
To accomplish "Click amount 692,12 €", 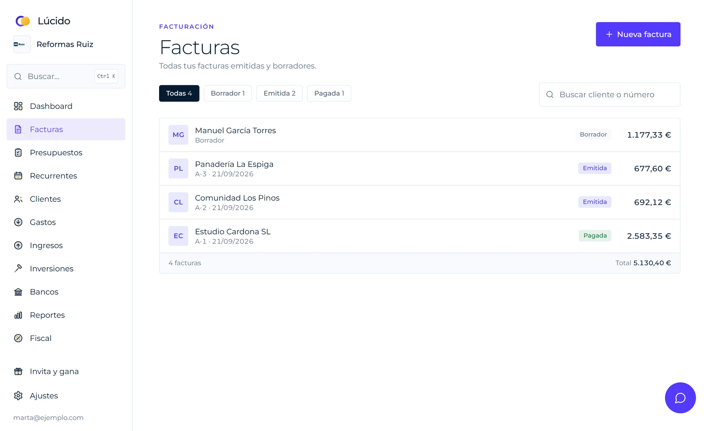I will [652, 203].
